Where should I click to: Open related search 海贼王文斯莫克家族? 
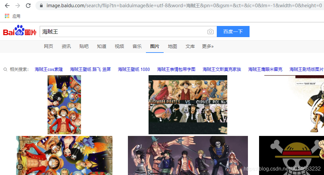222,69
